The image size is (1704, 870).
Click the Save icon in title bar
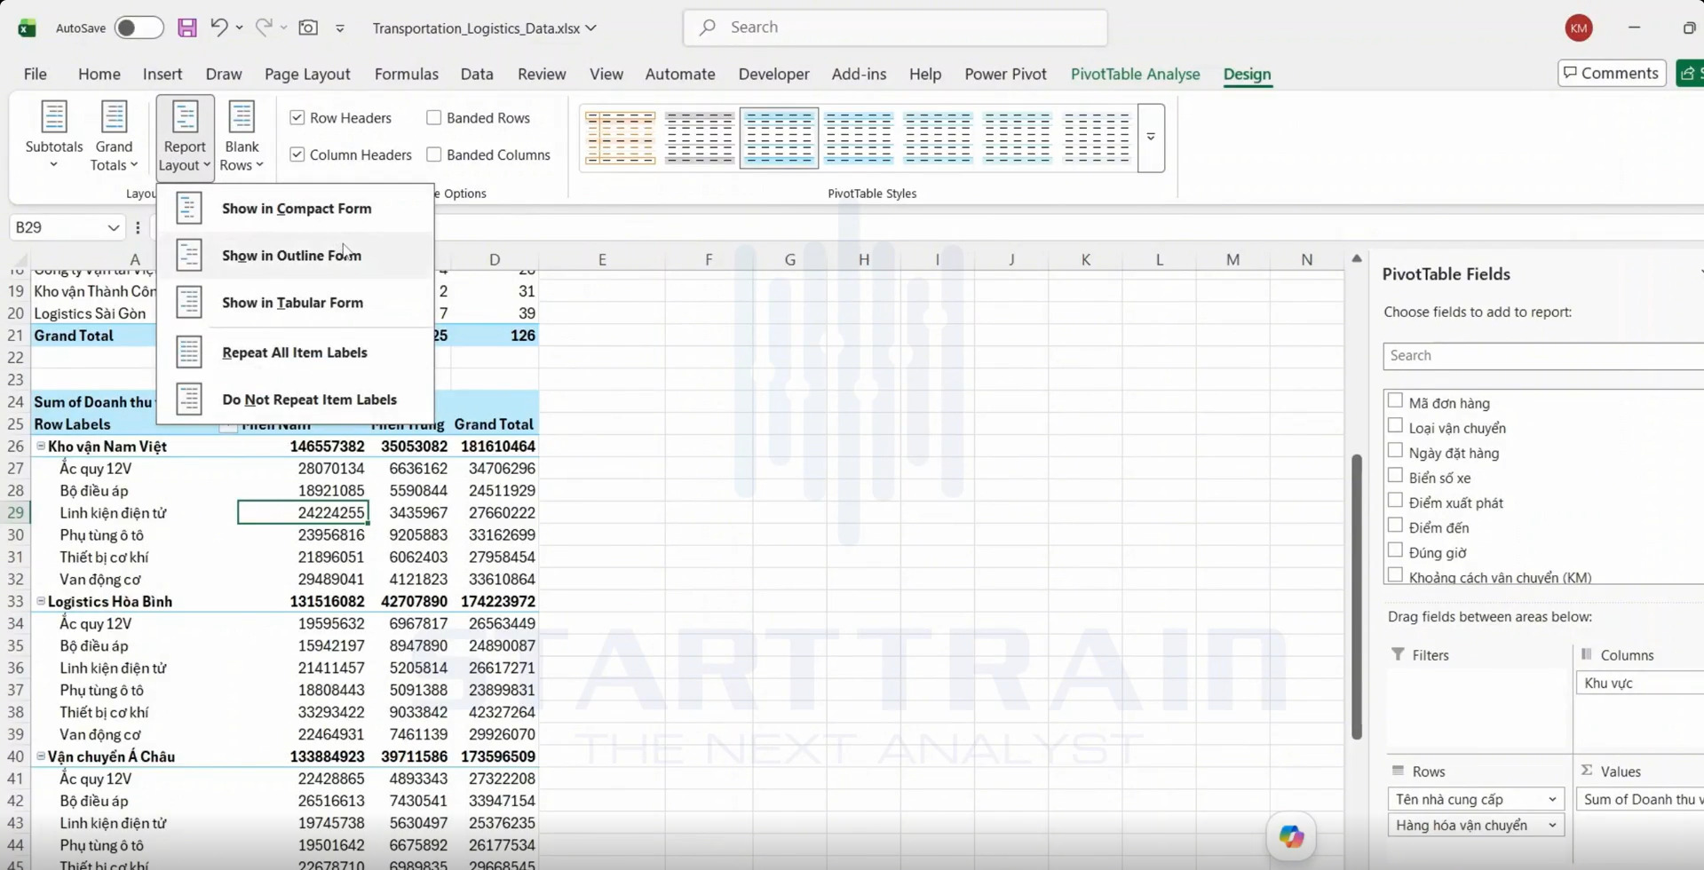click(186, 28)
